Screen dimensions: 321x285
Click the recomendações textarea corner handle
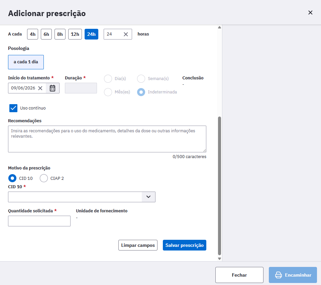pyautogui.click(x=205, y=150)
